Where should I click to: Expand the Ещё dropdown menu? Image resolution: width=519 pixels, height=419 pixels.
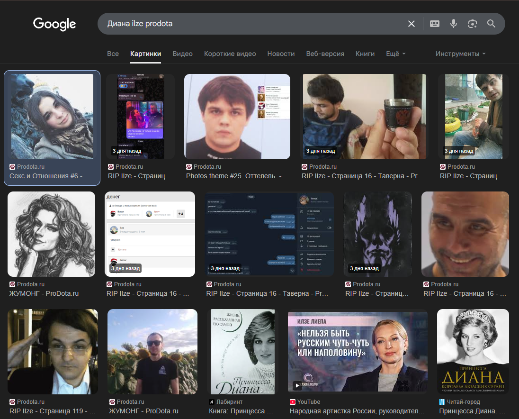click(x=395, y=54)
